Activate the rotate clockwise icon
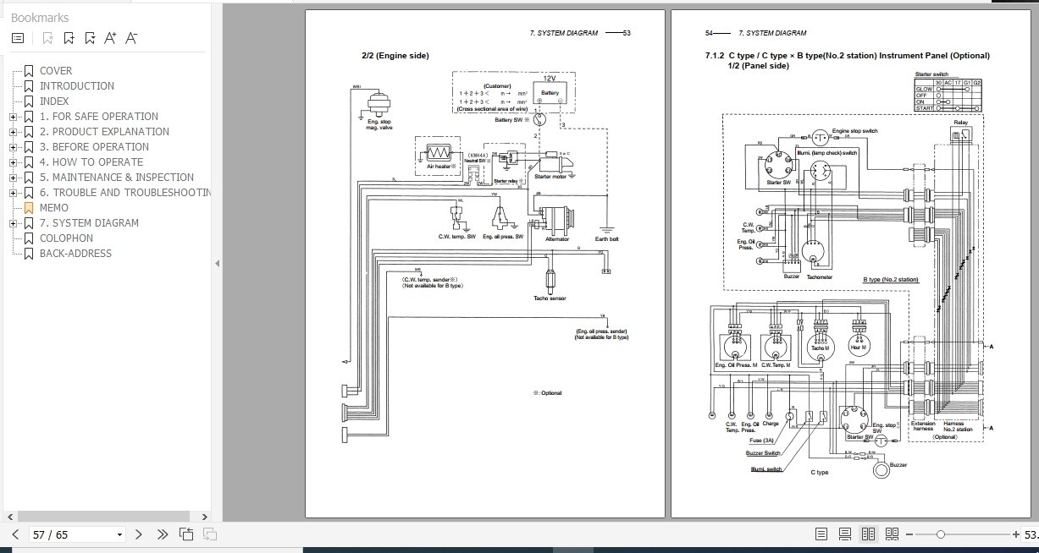 point(209,534)
